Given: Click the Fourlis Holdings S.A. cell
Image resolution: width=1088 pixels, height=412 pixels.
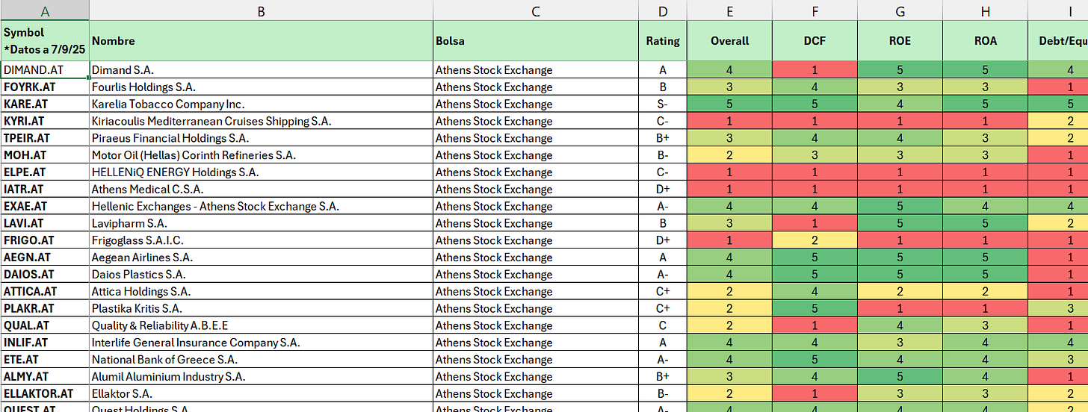Looking at the screenshot, I should (x=261, y=87).
